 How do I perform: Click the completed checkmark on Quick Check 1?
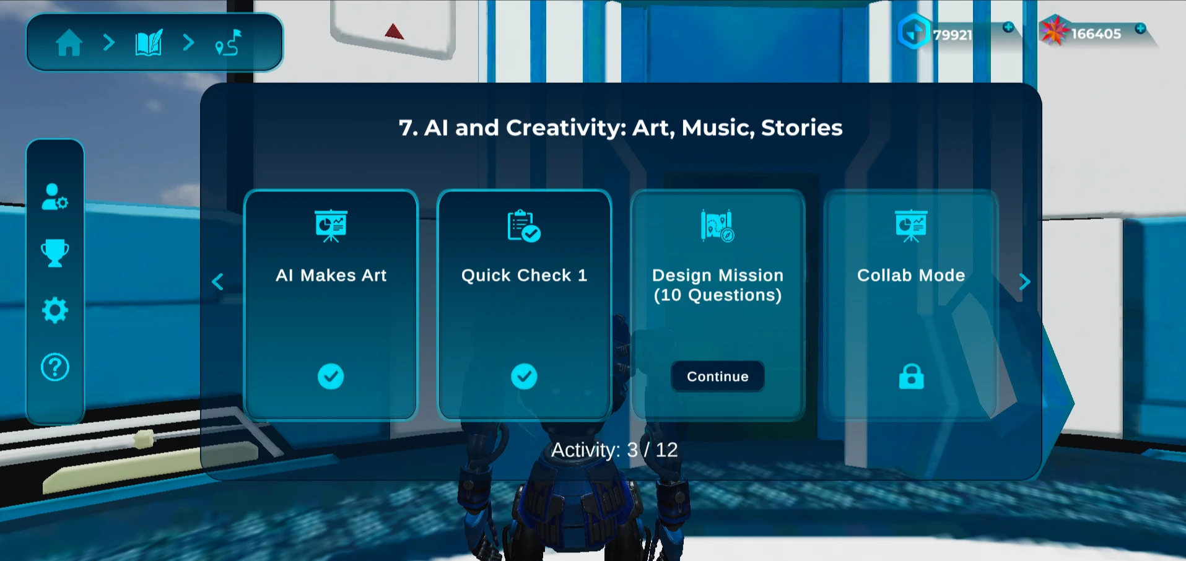coord(524,376)
